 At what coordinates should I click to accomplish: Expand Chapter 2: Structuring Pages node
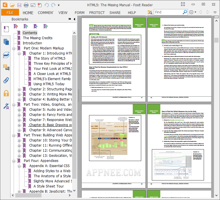[x=19, y=89]
